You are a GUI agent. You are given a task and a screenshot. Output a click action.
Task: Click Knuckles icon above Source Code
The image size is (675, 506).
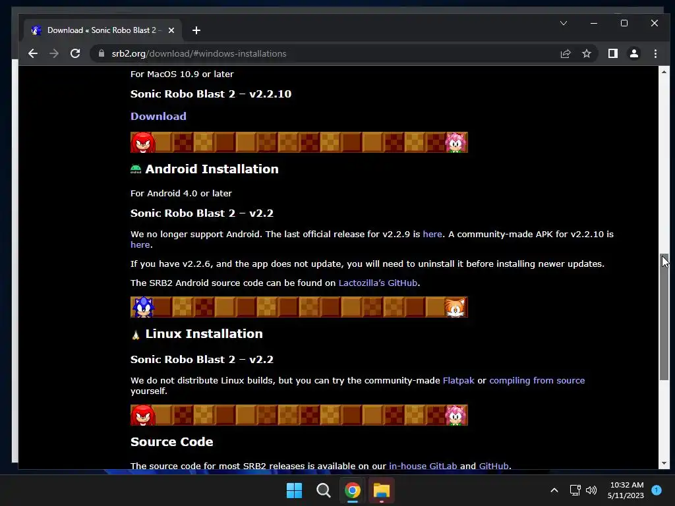[143, 415]
